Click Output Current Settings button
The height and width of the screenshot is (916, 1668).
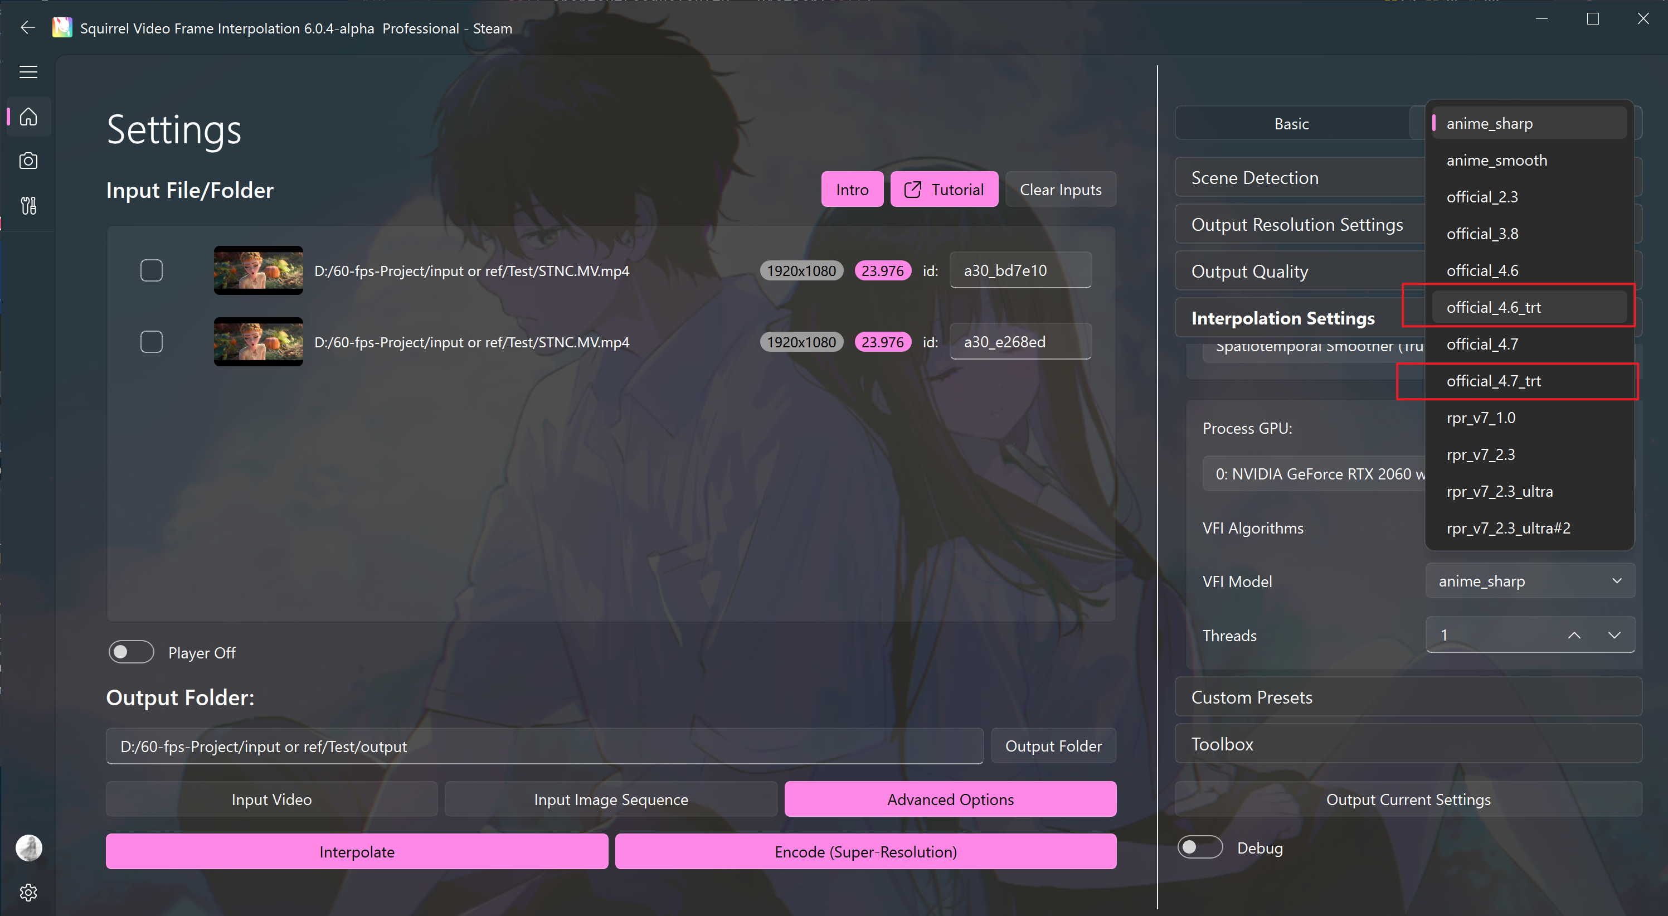(x=1408, y=799)
